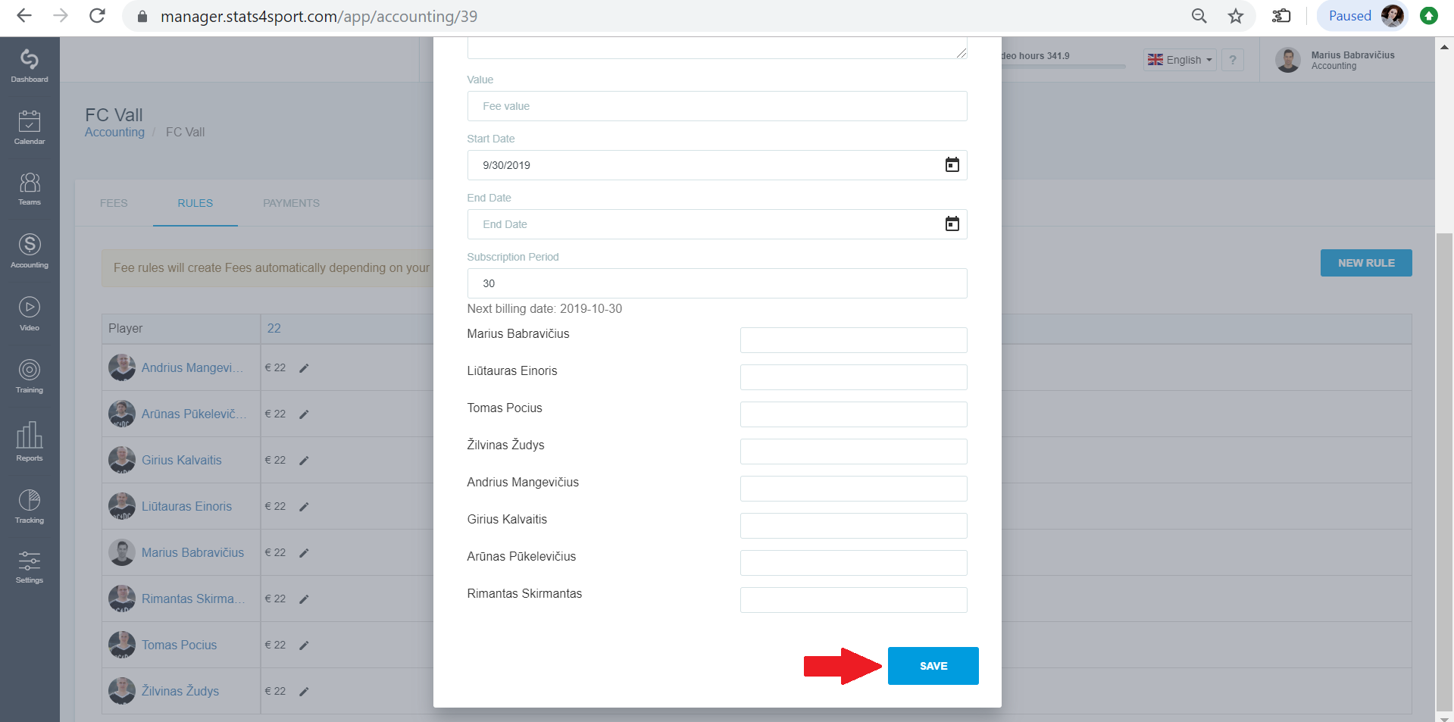Open Accounting section in sidebar
The image size is (1454, 722).
pos(30,251)
